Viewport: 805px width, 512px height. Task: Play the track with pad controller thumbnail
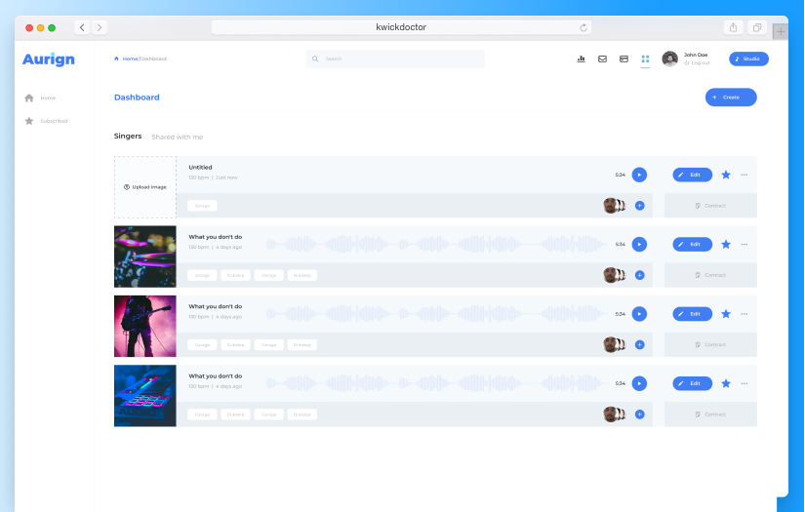(x=639, y=383)
